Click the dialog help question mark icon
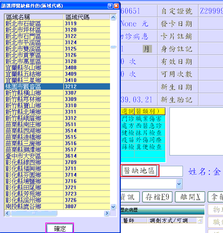Screen dimensions: 223x233 click(x=110, y=6)
